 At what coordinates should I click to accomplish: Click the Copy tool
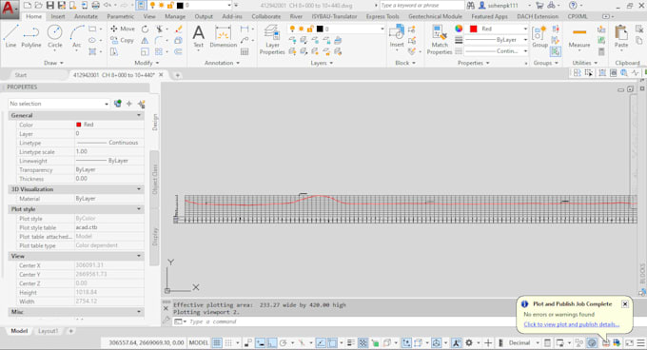[x=122, y=40]
